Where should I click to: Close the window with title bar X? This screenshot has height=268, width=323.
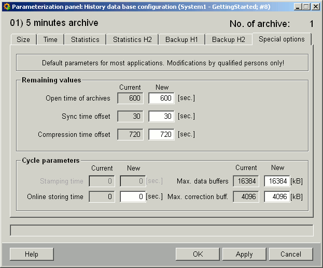pos(315,7)
